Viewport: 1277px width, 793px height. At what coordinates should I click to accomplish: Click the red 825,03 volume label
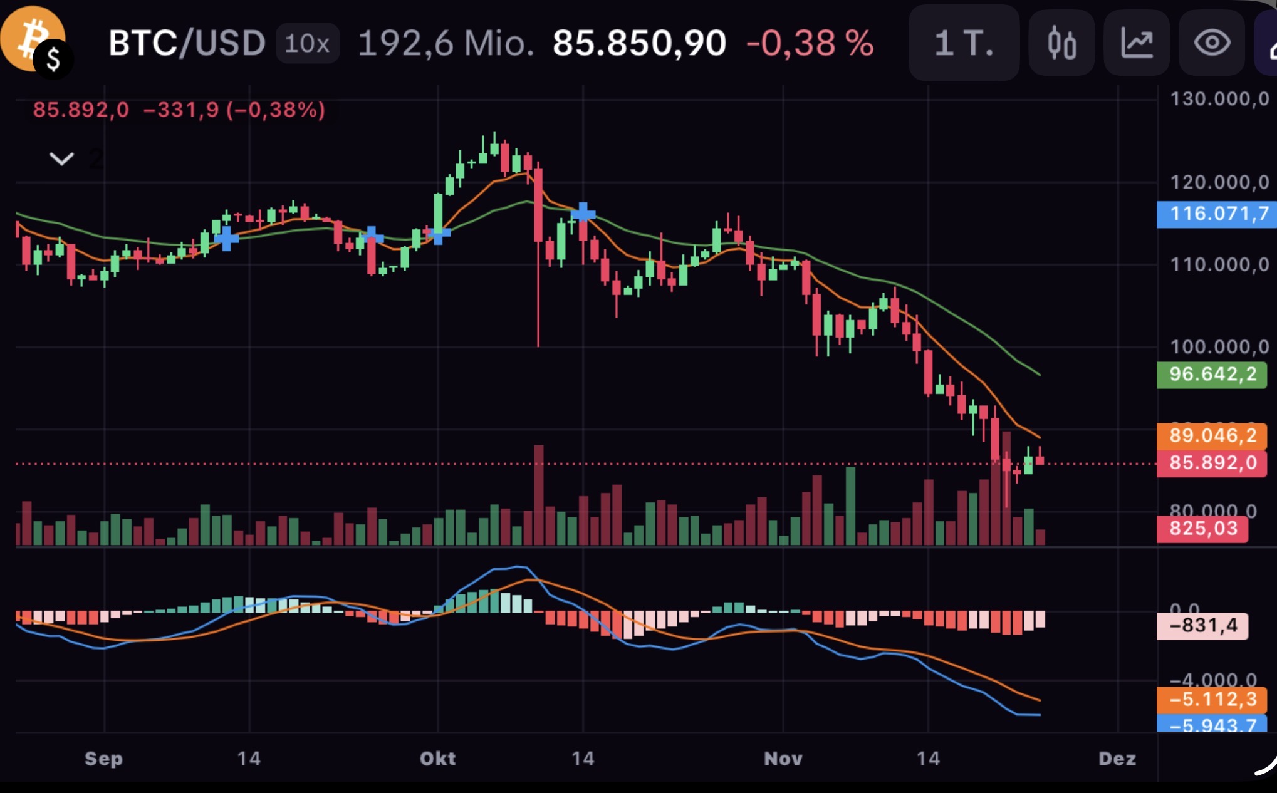(1202, 528)
